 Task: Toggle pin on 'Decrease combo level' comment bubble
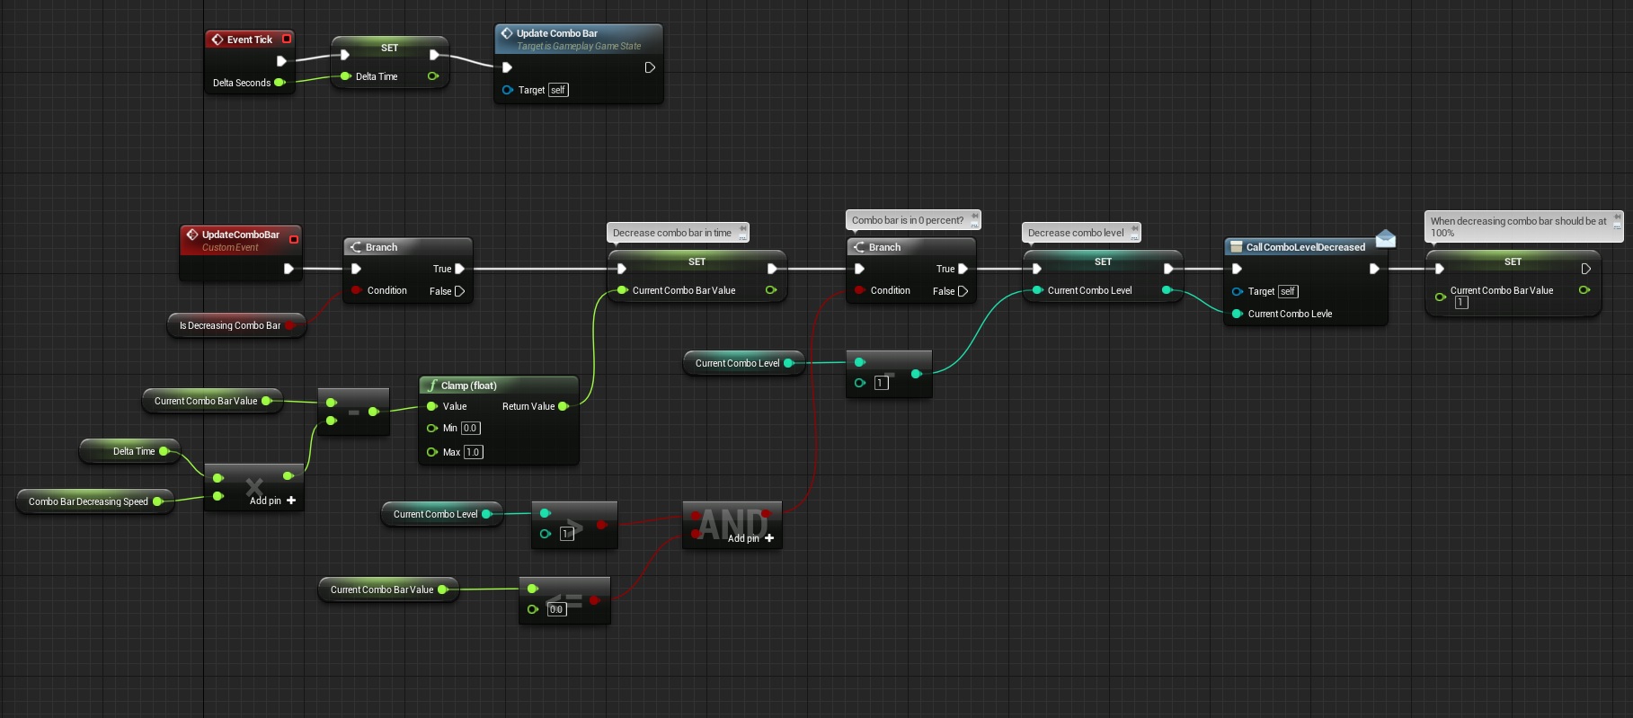click(1135, 228)
